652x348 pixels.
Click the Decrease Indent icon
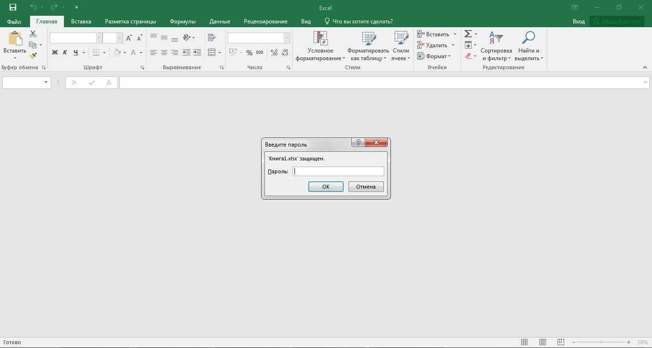coord(186,53)
